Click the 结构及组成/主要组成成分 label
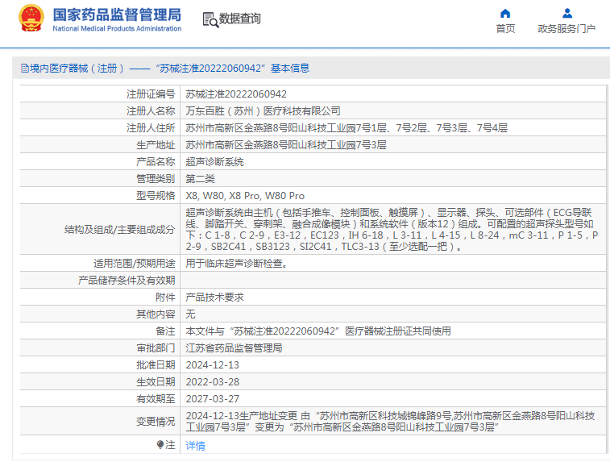The image size is (610, 462). (x=120, y=230)
